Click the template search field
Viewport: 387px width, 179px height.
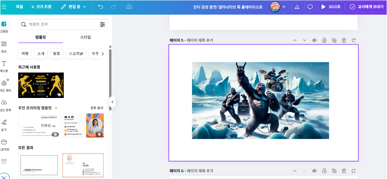[x=63, y=24]
